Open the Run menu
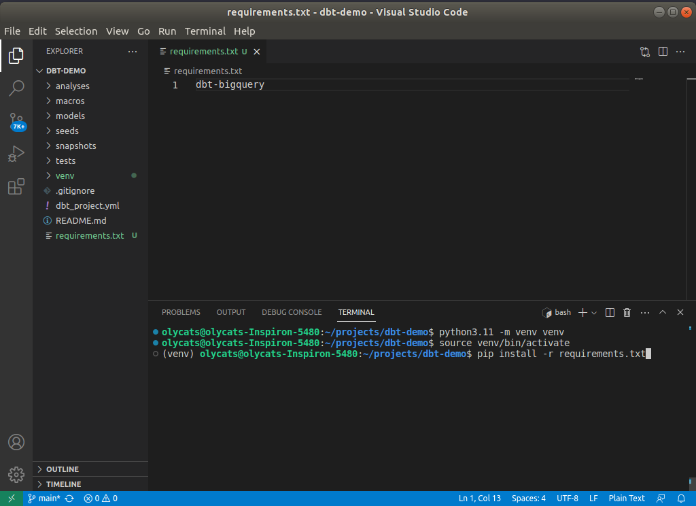Image resolution: width=696 pixels, height=506 pixels. tap(167, 31)
